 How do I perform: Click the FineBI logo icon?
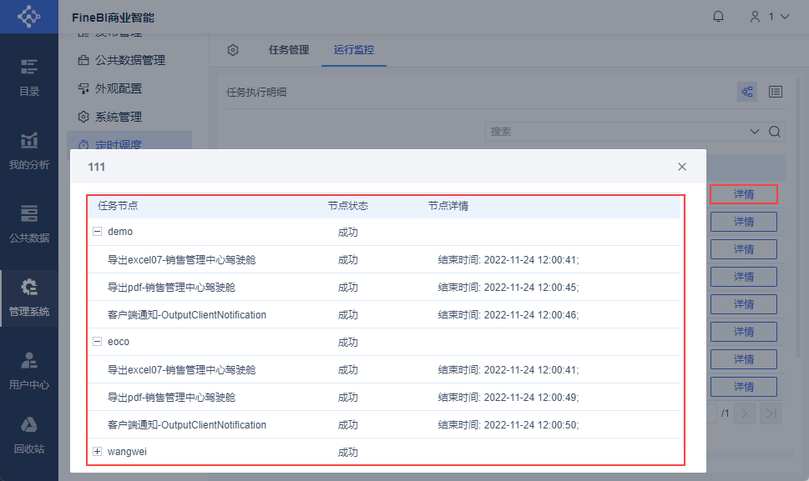[x=29, y=17]
